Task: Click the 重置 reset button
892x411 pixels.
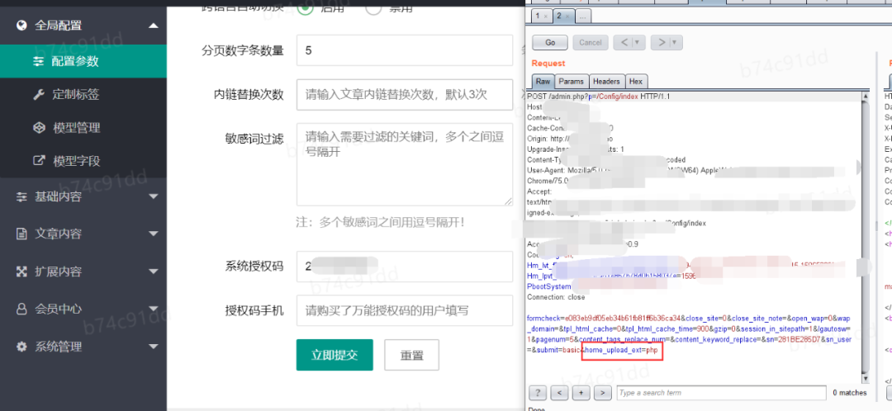Action: click(x=411, y=355)
